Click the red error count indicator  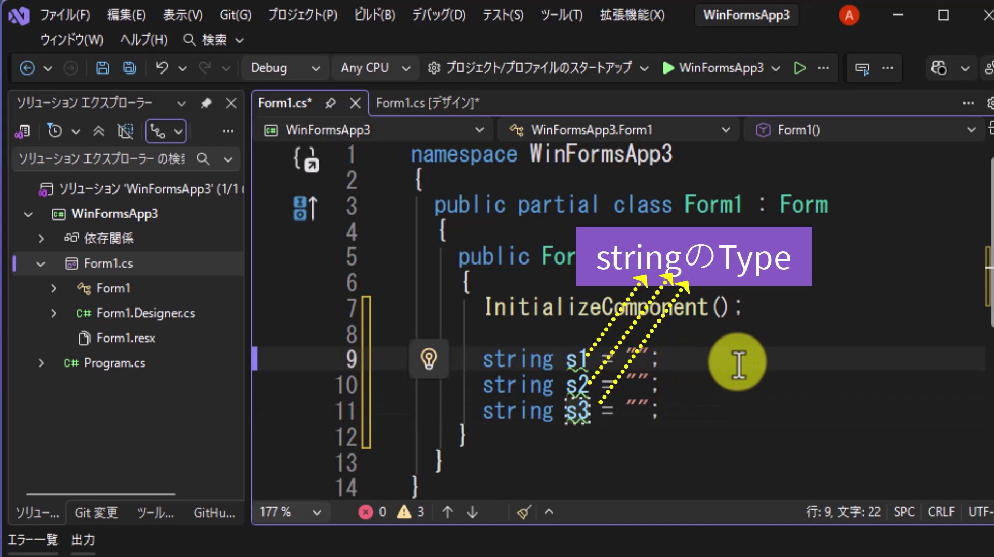372,512
